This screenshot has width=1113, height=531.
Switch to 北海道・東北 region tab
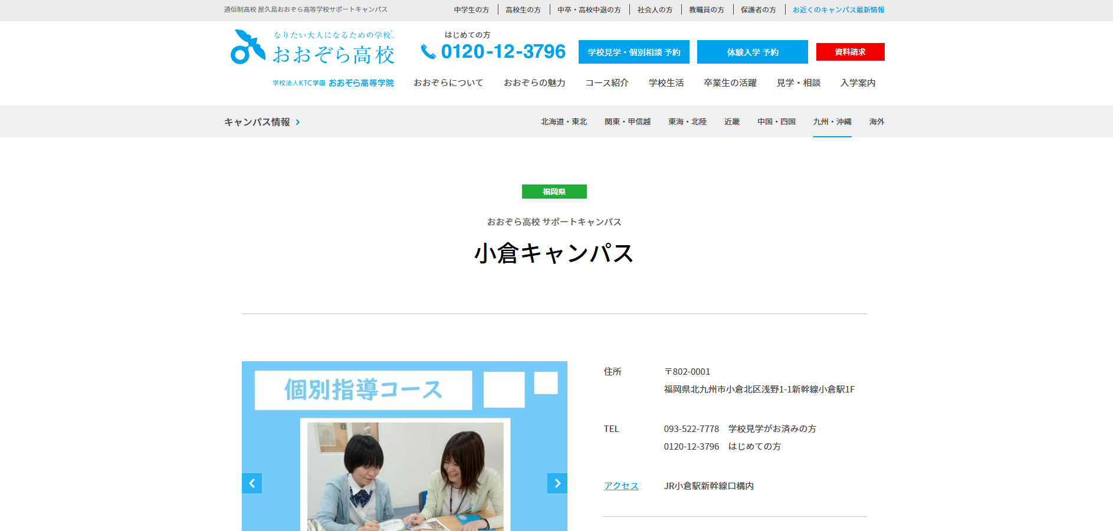pyautogui.click(x=563, y=122)
